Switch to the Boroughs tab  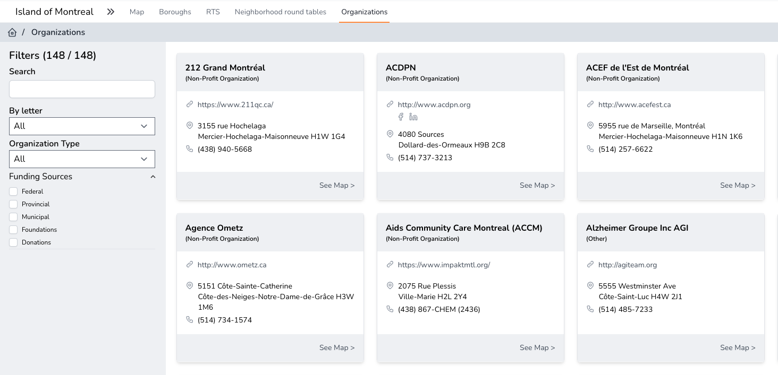coord(175,12)
